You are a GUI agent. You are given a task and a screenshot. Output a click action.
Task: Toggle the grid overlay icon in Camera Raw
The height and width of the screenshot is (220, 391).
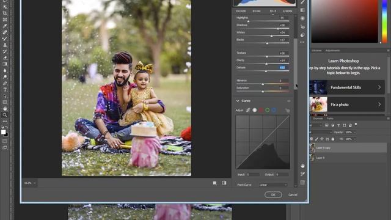click(303, 182)
